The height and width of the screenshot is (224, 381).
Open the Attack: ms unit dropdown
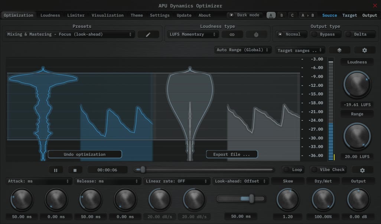pos(38,181)
